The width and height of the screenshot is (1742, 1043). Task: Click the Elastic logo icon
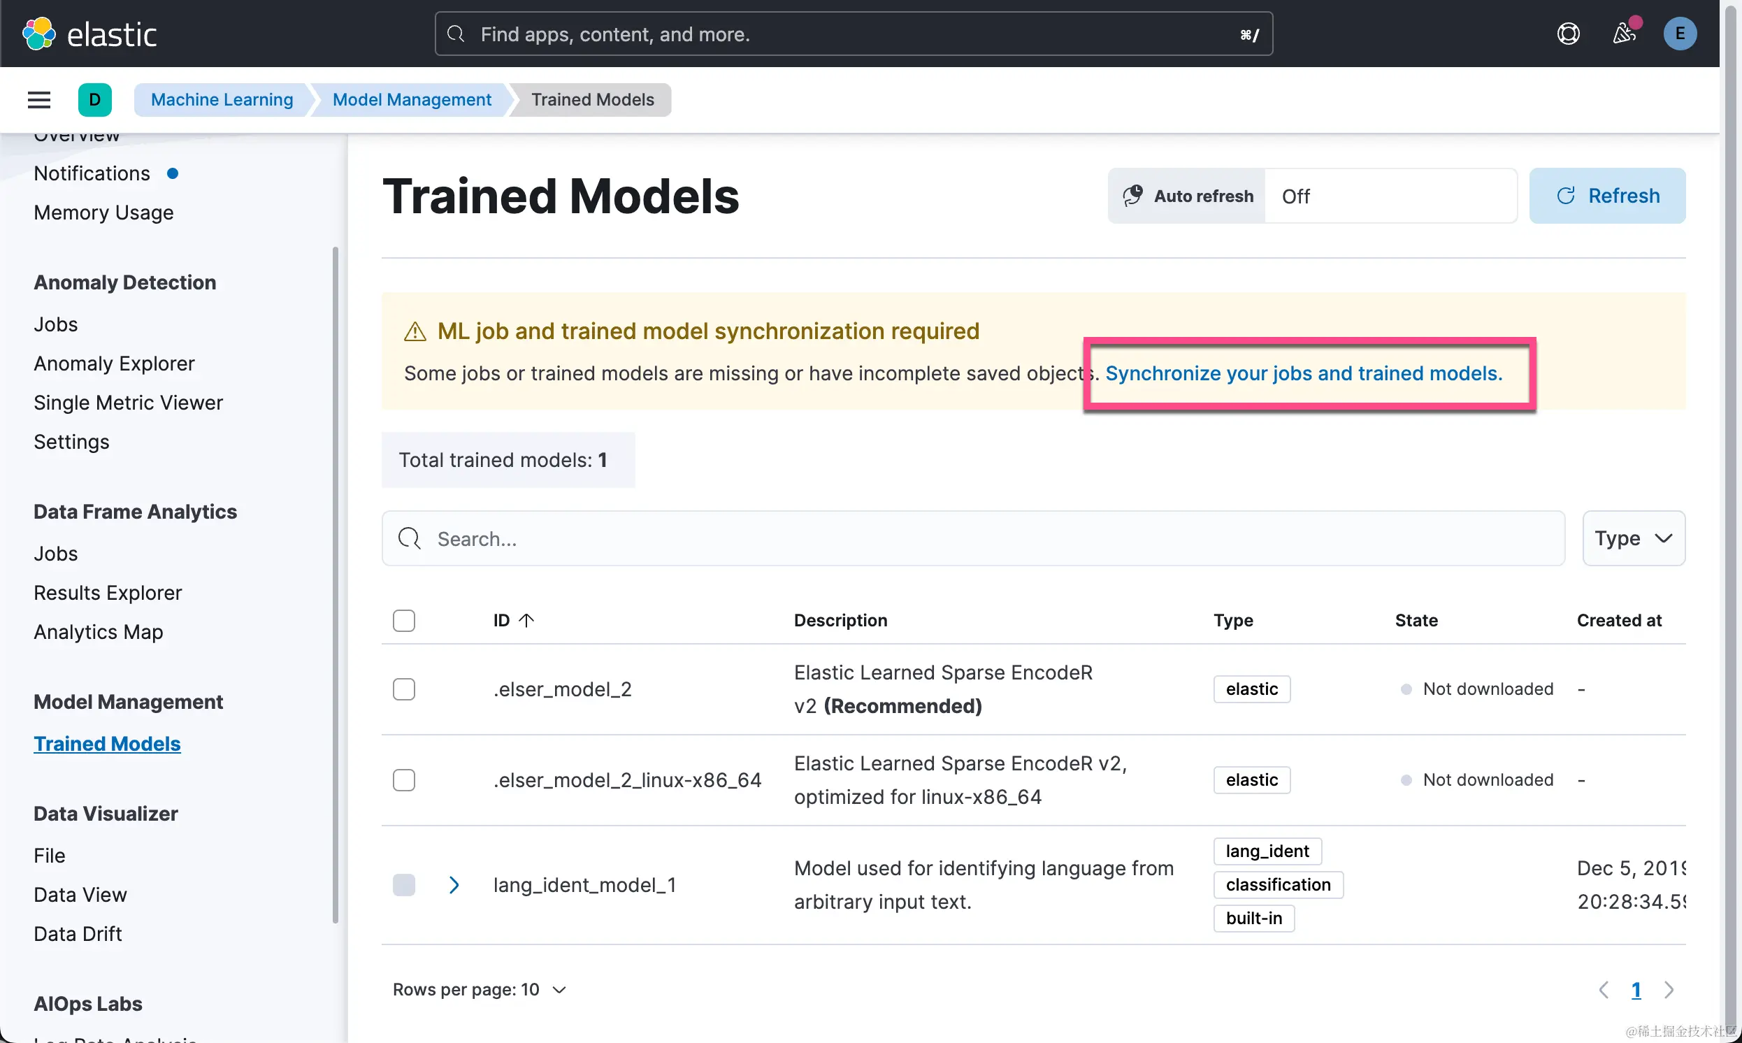38,34
